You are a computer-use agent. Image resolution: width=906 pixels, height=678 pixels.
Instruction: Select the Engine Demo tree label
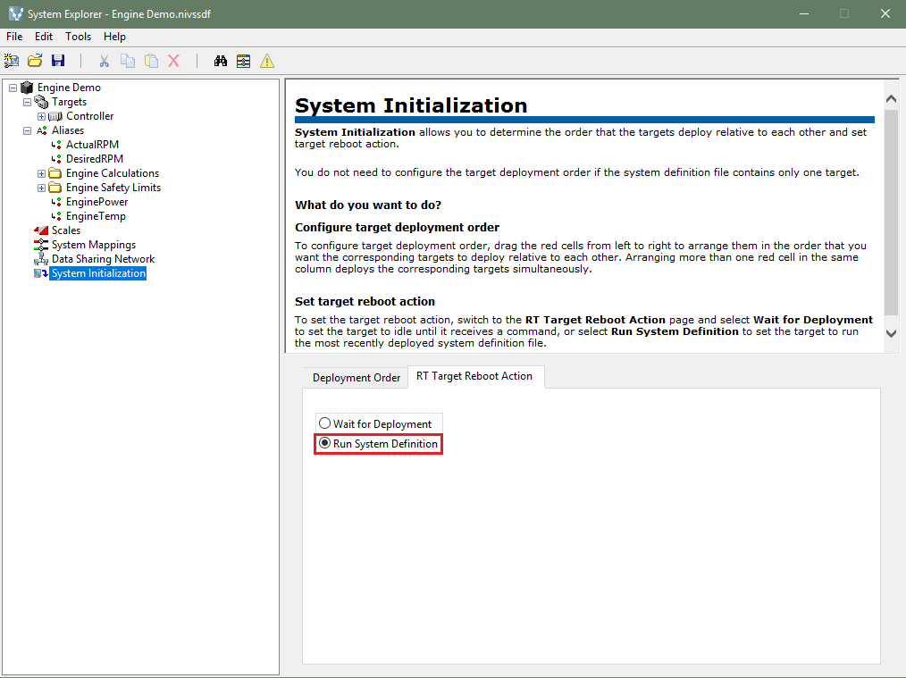tap(69, 88)
